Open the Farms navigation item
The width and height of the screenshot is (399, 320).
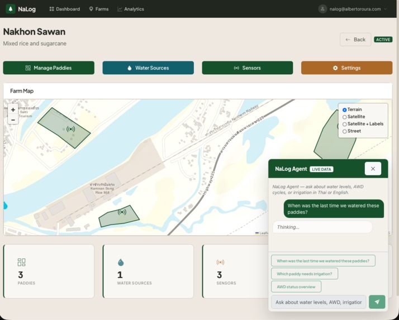99,9
